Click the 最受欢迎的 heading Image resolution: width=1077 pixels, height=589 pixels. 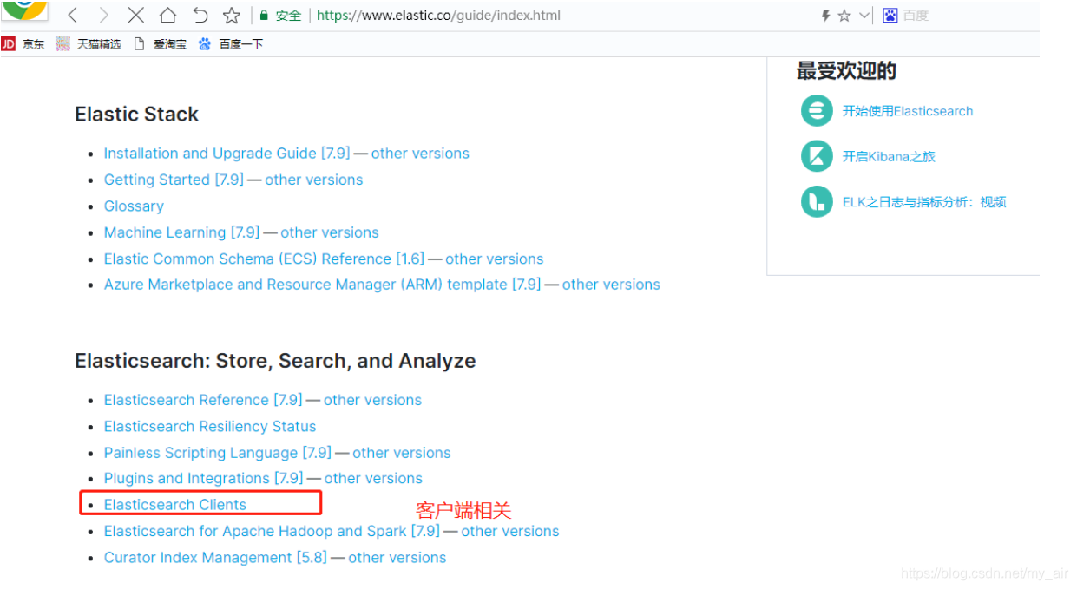846,71
